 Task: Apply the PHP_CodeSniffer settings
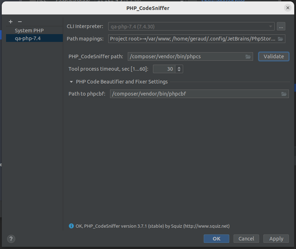pyautogui.click(x=276, y=239)
